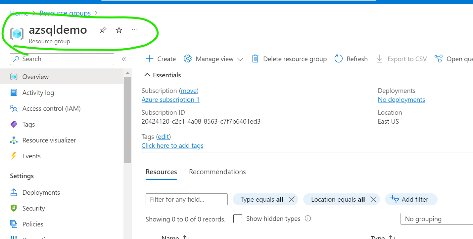Click Export to CSV
Viewport: 473px width, 239px height.
coord(402,59)
